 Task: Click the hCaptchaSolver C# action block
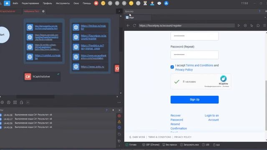click(x=42, y=77)
